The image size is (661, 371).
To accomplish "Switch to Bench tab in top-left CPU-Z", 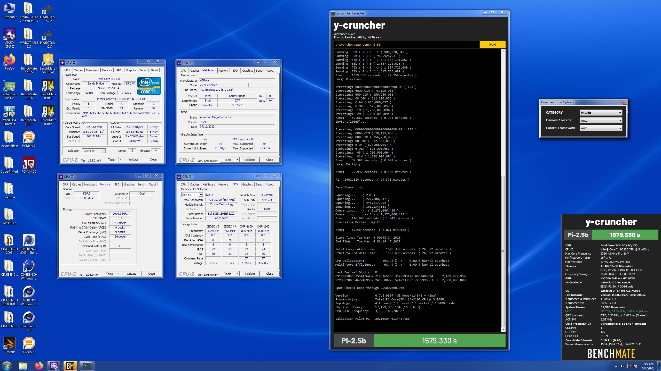I will point(143,70).
